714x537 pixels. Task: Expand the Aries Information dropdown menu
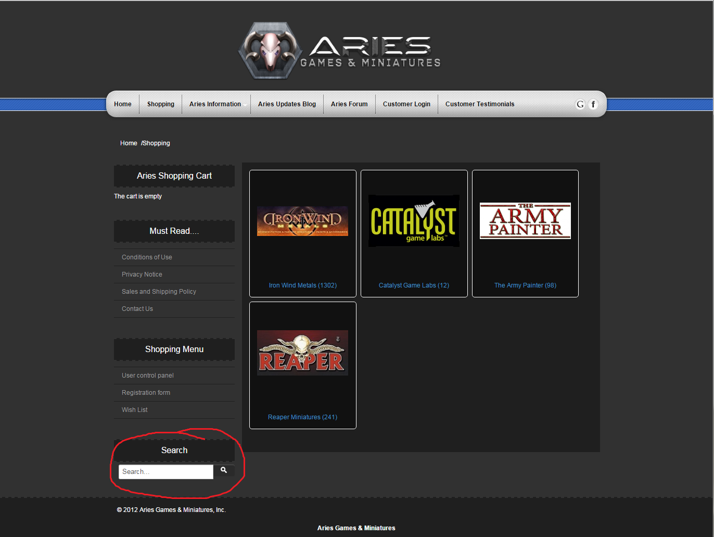coord(215,104)
